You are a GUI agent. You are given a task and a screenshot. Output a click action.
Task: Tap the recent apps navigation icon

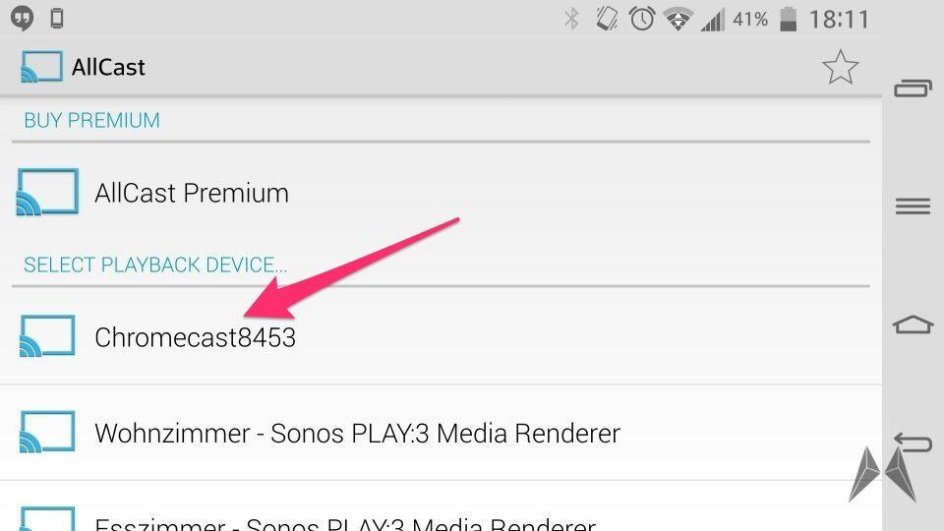(x=913, y=88)
